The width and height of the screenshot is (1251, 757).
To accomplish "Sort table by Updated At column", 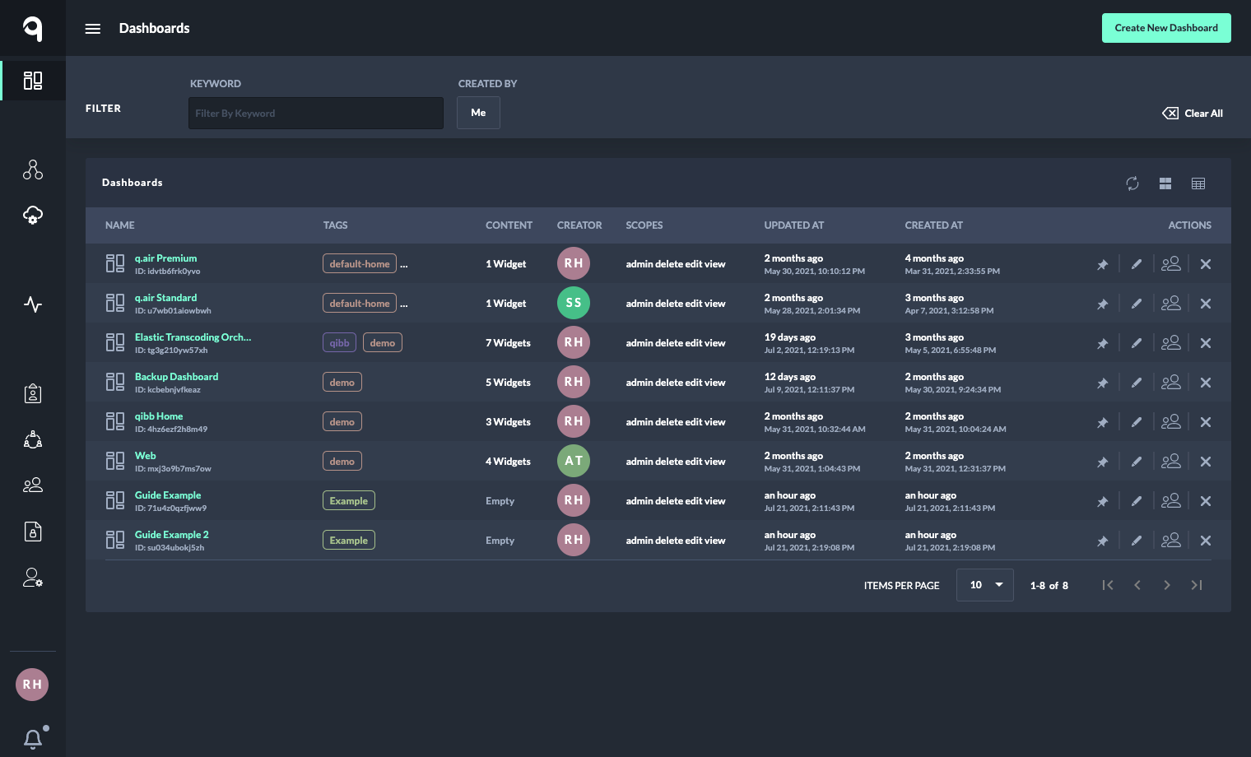I will coord(793,225).
